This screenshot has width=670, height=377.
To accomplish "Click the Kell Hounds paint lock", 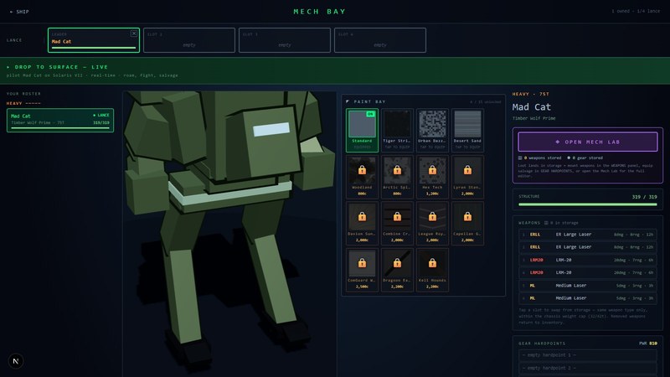I will click(x=432, y=263).
